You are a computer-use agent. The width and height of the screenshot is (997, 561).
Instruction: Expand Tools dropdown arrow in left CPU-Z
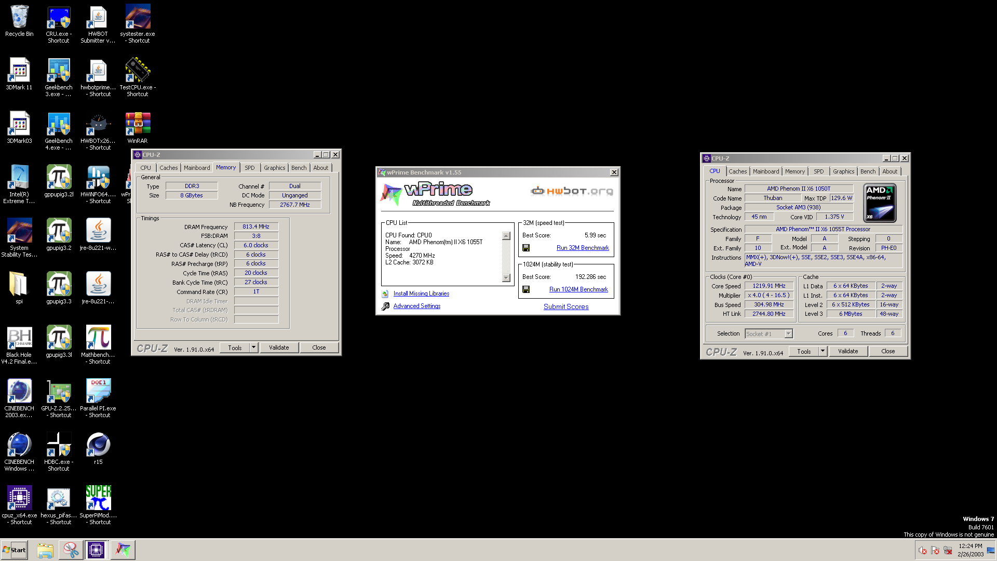coord(254,348)
